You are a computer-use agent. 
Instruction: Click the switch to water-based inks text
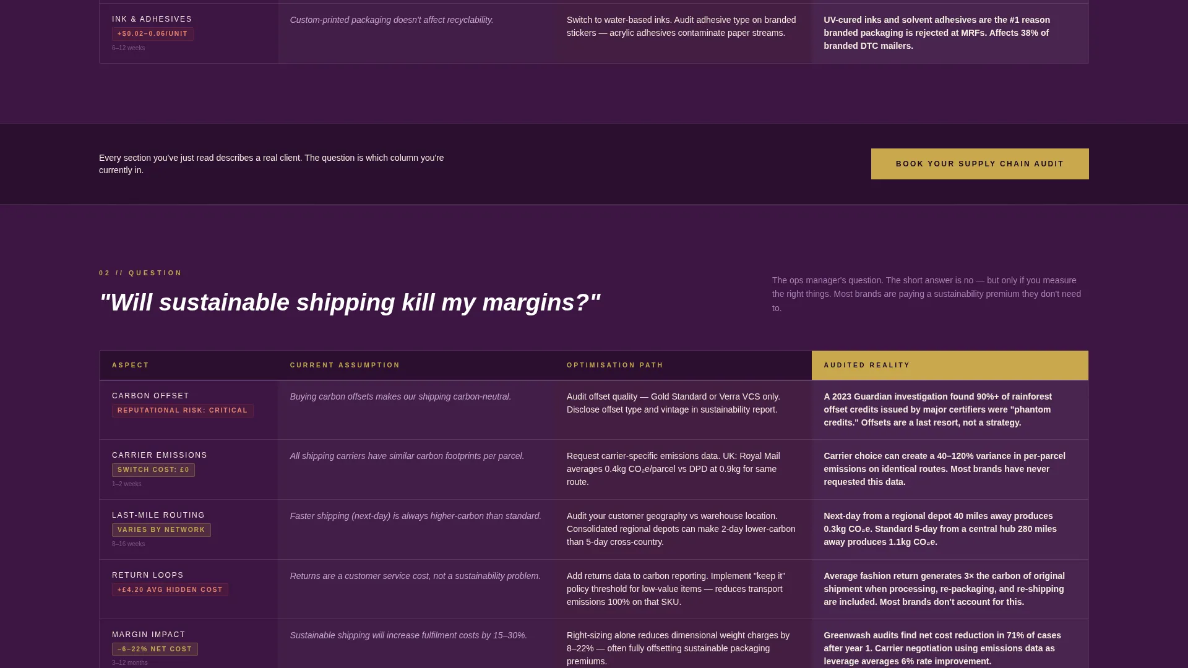681,27
